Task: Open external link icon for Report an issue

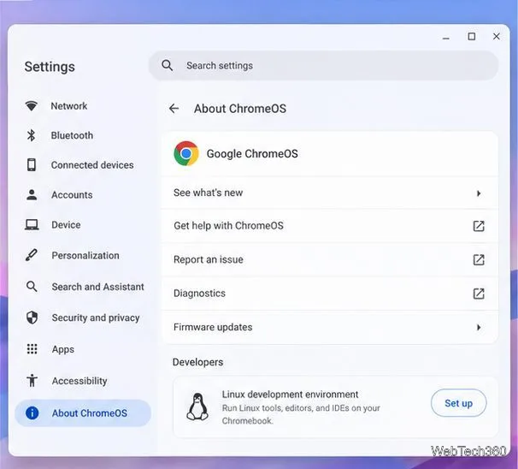Action: 479,259
